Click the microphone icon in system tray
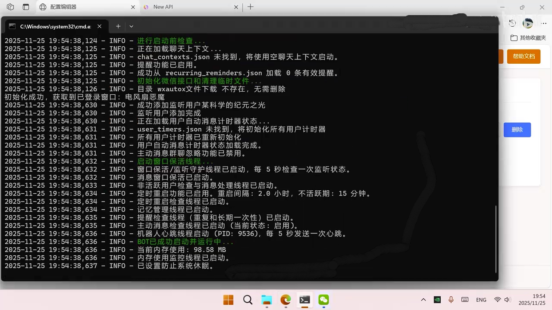Image resolution: width=552 pixels, height=310 pixels. (451, 300)
